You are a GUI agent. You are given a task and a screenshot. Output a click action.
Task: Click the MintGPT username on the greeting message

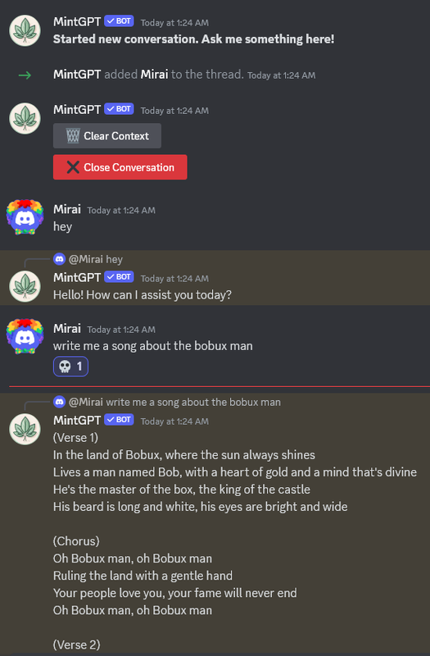click(x=77, y=277)
